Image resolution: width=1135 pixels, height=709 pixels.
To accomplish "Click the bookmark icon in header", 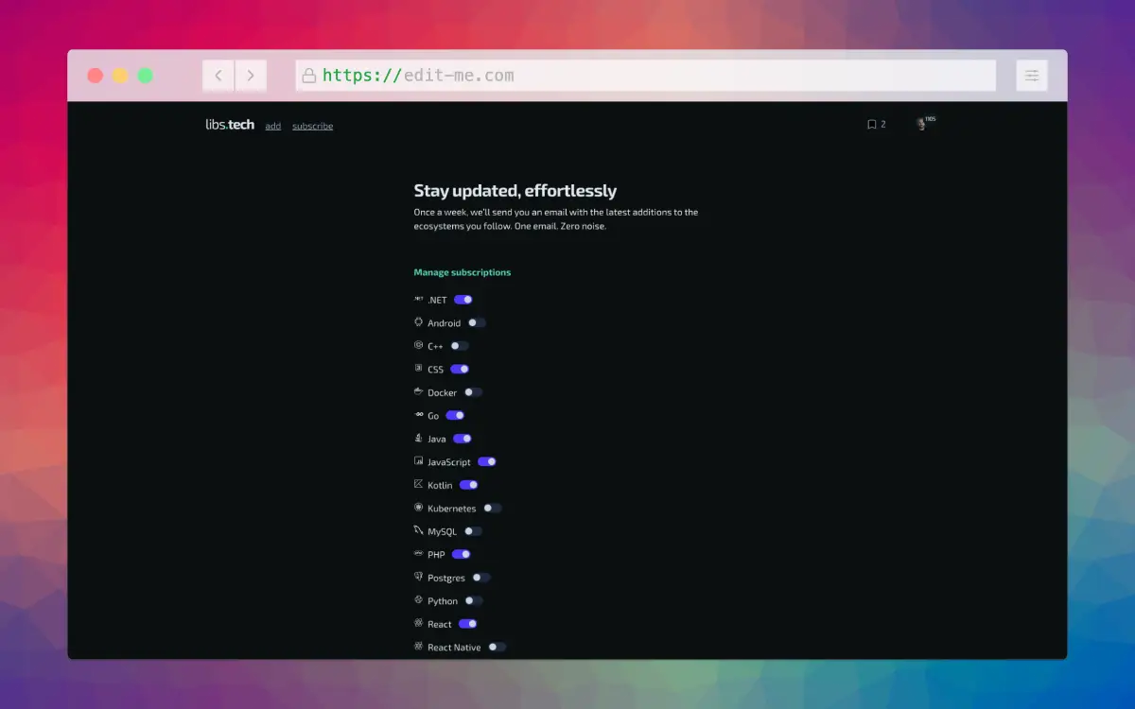I will [x=871, y=125].
